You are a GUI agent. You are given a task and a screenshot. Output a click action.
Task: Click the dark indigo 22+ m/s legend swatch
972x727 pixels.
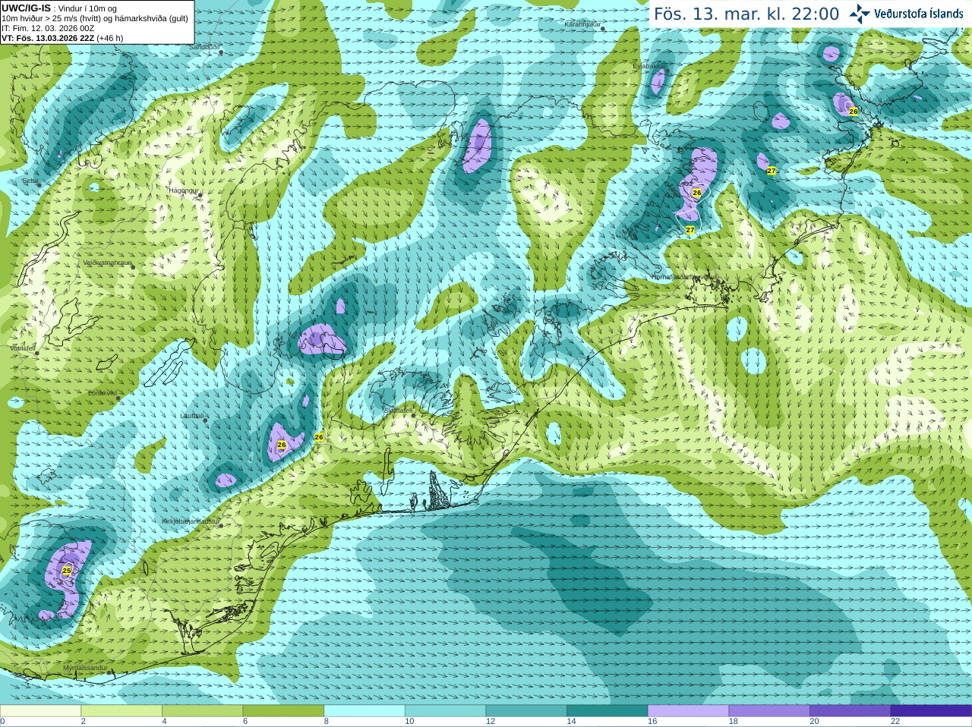tap(931, 710)
